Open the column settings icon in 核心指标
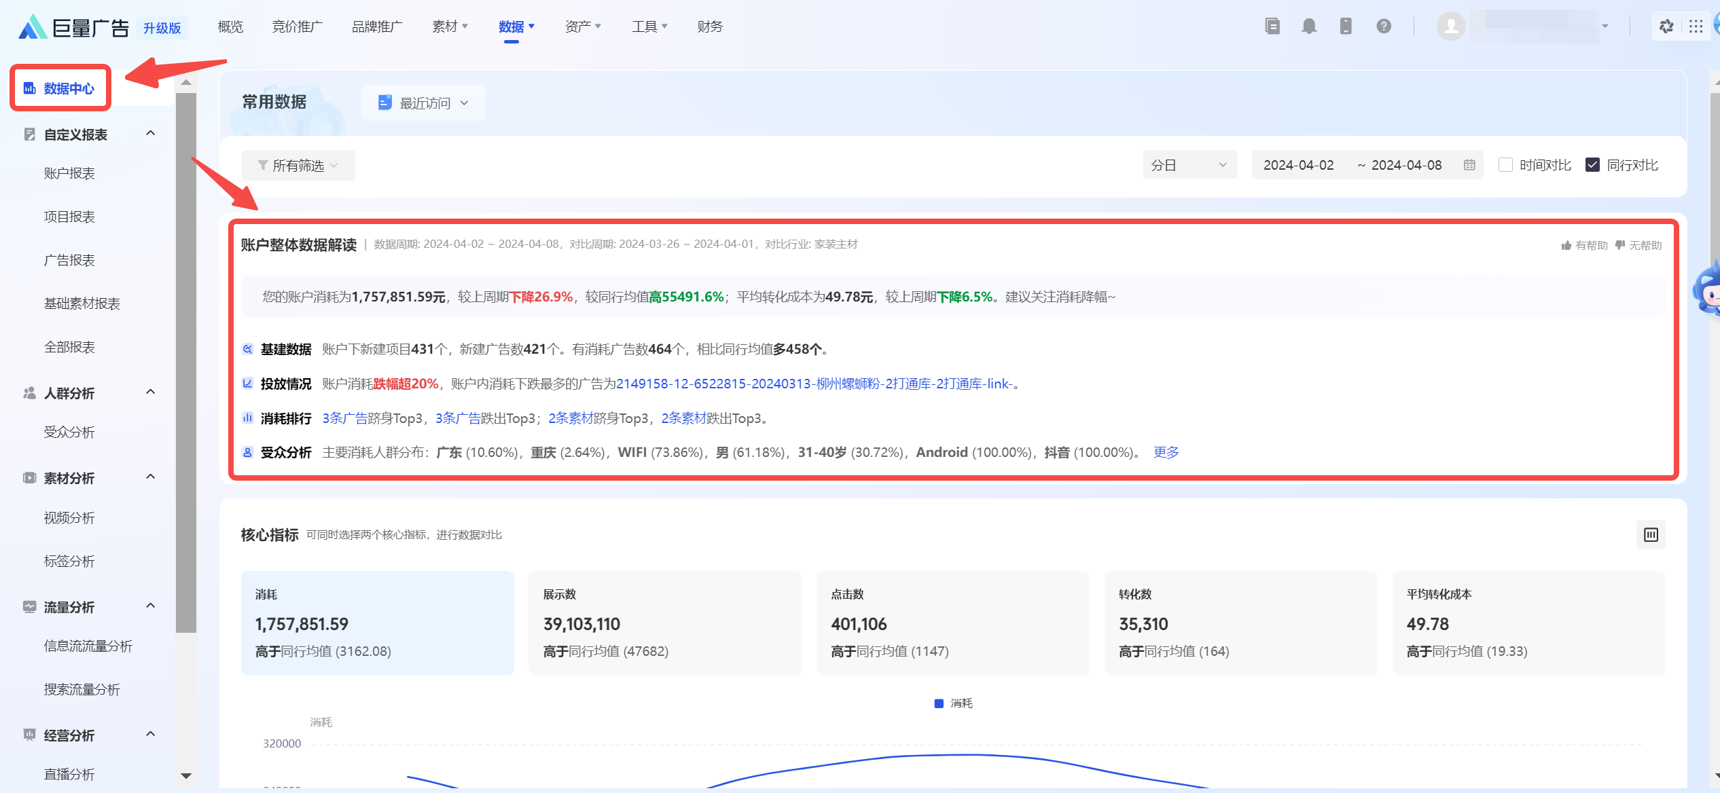Image resolution: width=1720 pixels, height=793 pixels. (1651, 535)
